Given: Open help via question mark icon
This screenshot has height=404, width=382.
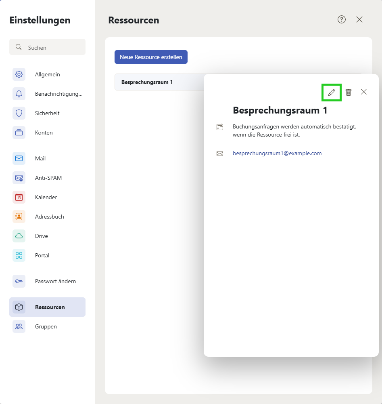Looking at the screenshot, I should pos(342,19).
